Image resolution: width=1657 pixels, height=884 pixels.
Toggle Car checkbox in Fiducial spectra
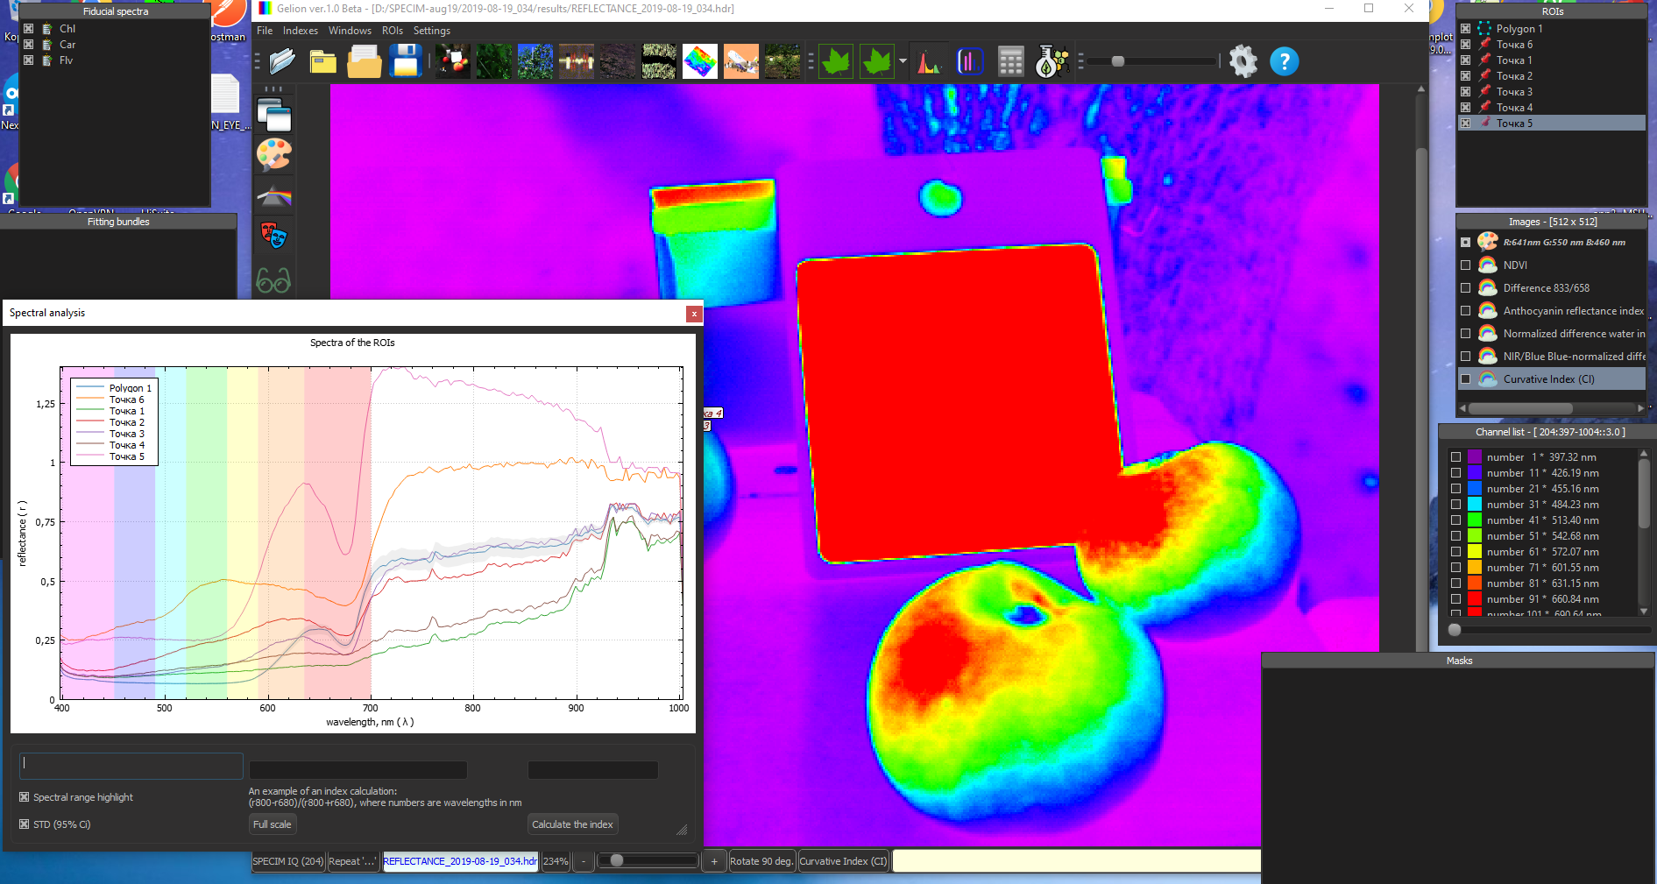(28, 45)
